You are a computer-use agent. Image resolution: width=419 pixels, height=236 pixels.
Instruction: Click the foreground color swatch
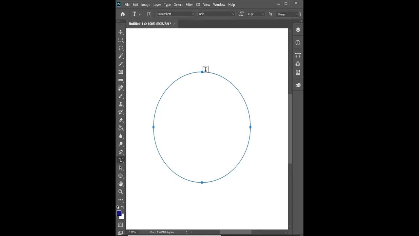point(119,213)
